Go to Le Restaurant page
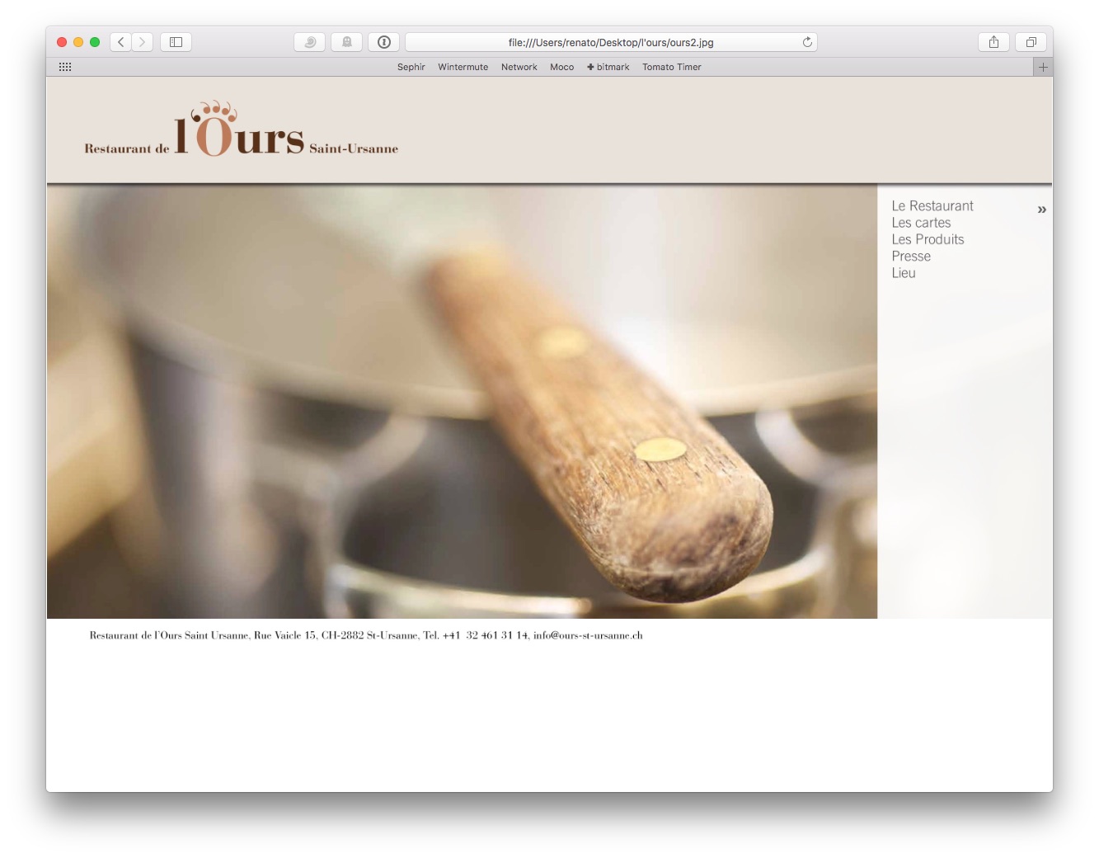The image size is (1099, 858). 932,206
